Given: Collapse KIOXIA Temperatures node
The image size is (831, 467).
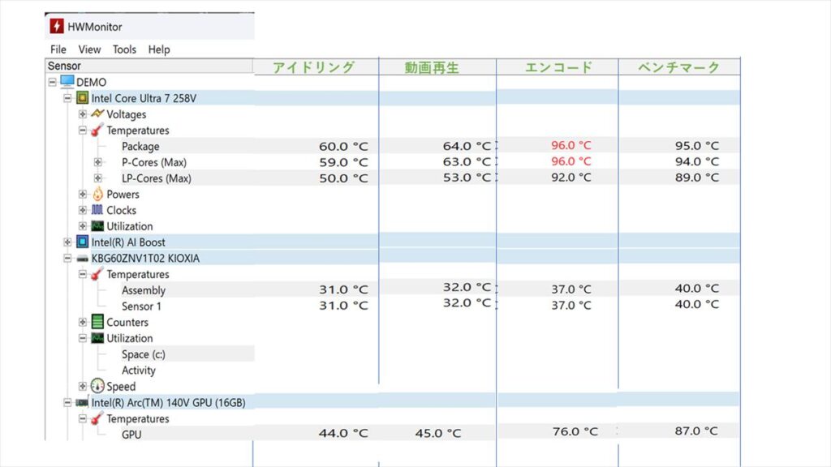Looking at the screenshot, I should (83, 274).
